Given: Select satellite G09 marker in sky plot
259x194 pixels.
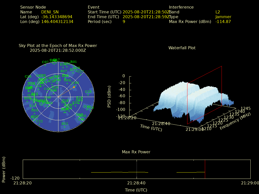Looking at the screenshot, I should (68, 83).
